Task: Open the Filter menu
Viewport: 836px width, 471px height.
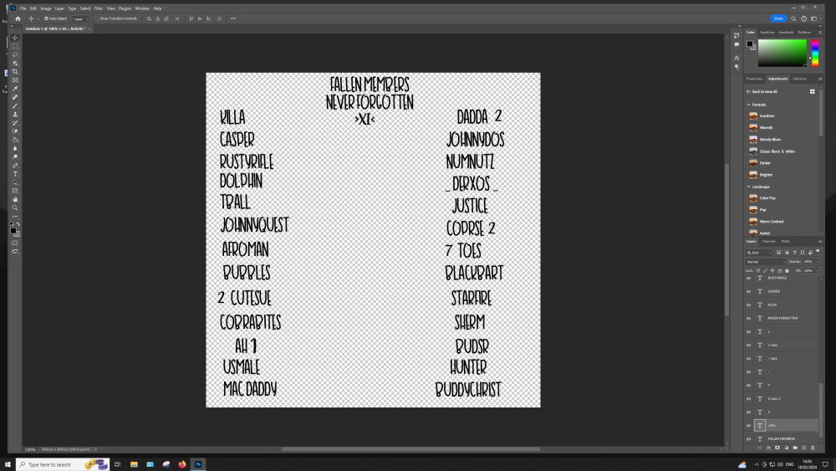Action: [x=99, y=8]
